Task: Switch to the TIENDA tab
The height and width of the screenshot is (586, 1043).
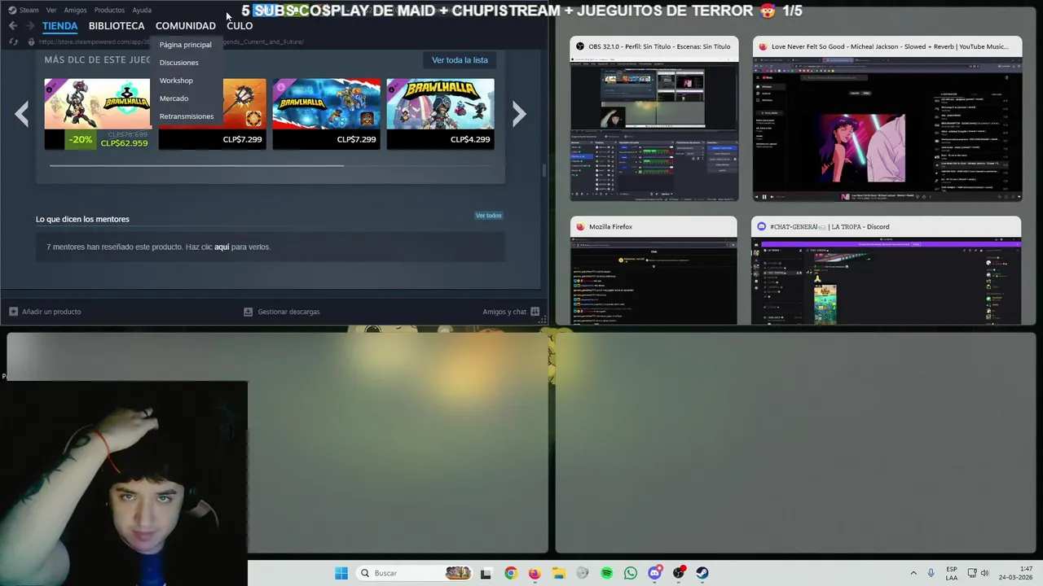Action: click(59, 26)
